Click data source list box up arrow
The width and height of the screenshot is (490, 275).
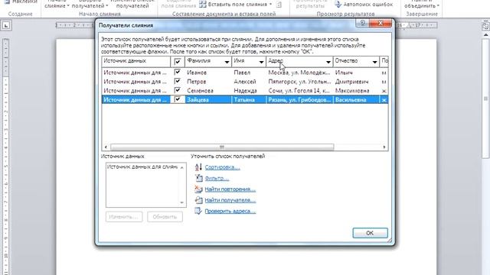point(182,167)
